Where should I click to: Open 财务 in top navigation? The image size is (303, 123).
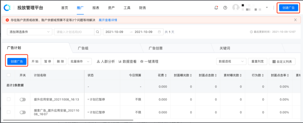pyautogui.click(x=143, y=8)
